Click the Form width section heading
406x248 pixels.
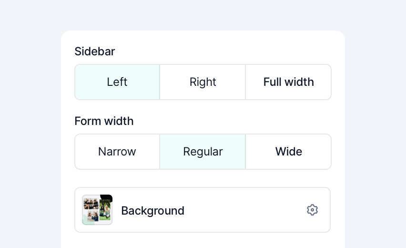[x=104, y=121]
